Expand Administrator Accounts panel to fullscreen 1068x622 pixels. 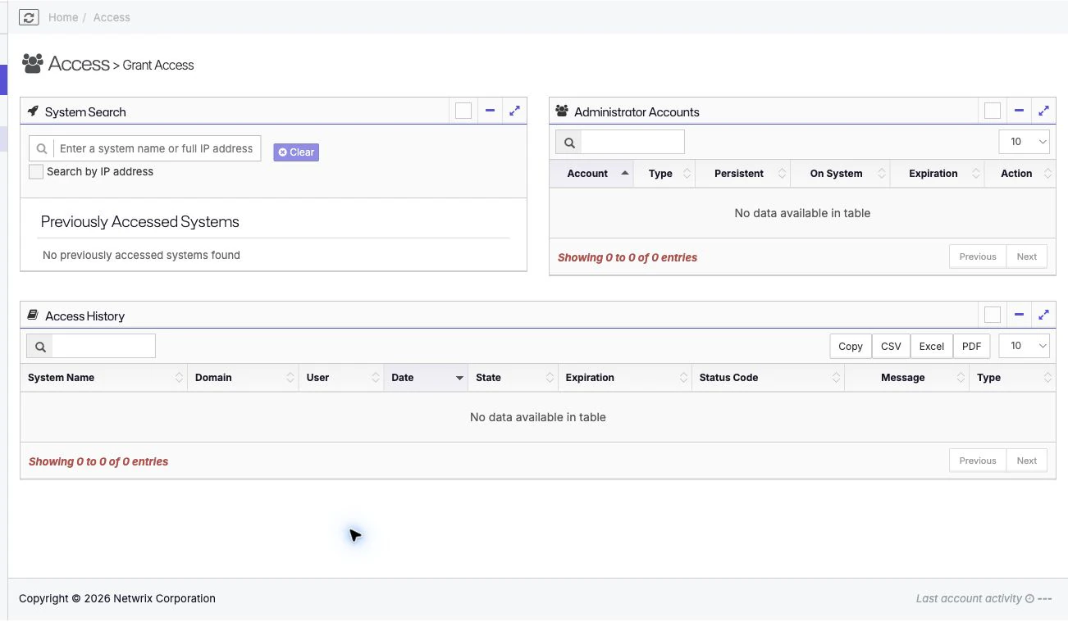coord(1043,111)
